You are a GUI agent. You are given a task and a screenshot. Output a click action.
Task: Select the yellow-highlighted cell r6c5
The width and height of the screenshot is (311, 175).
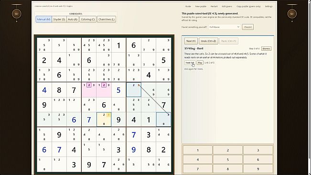pyautogui.click(x=104, y=120)
